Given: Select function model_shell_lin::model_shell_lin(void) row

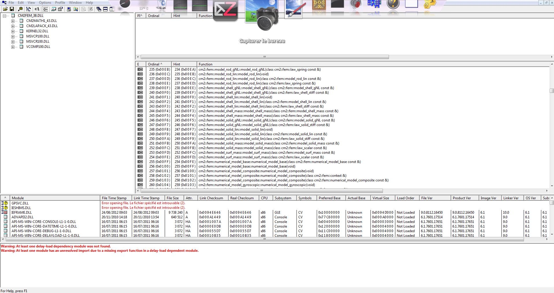Looking at the screenshot, I should tap(235, 97).
